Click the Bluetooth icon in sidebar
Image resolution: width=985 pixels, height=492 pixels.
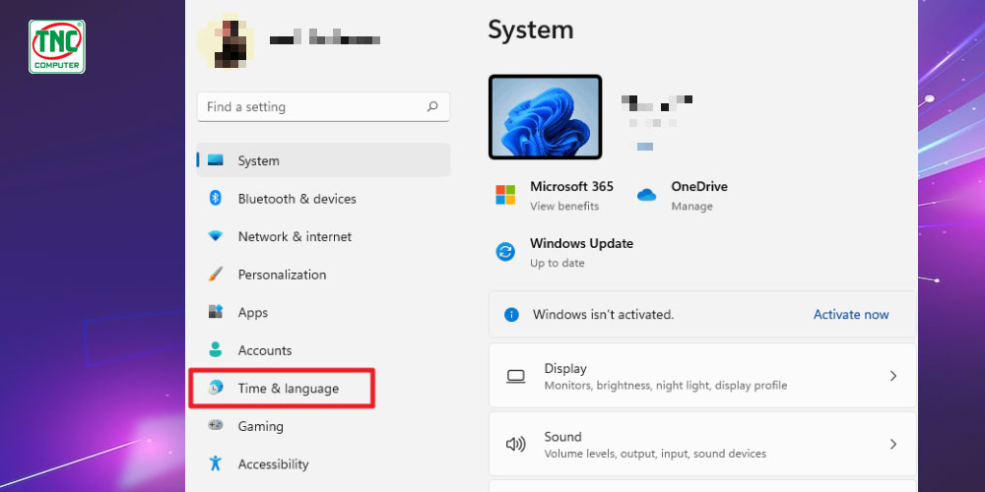216,199
